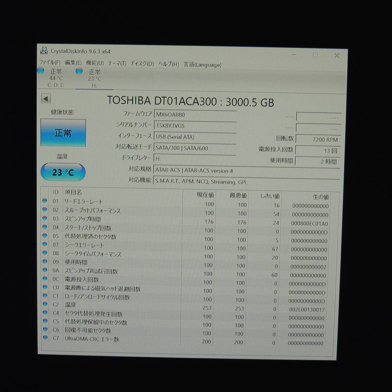
Task: Click the しきい値 column header
Action: coord(270,196)
